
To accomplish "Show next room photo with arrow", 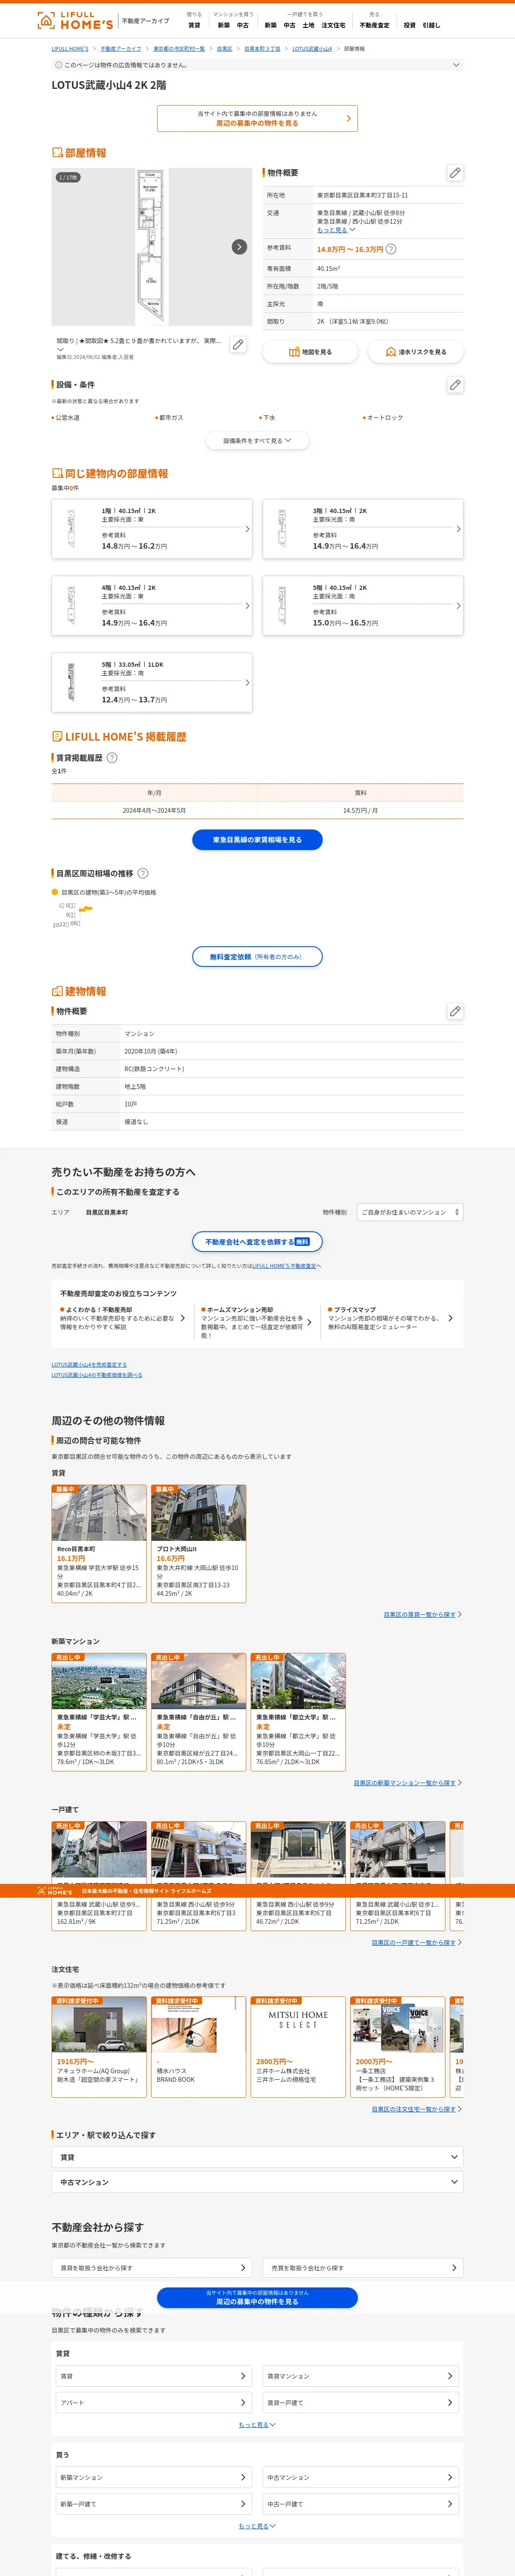I will click(x=239, y=247).
